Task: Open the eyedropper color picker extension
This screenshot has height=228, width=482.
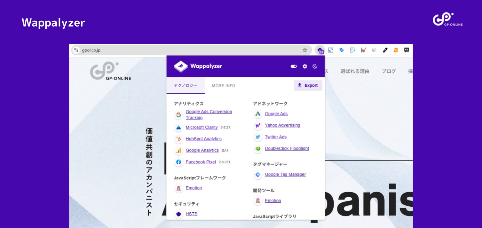Action: coord(385,50)
